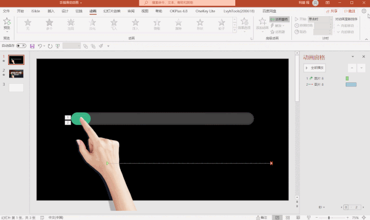Select the 轮子 (Wheel) animation effect
Viewport: 370px width, 220px height.
pyautogui.click(x=221, y=24)
